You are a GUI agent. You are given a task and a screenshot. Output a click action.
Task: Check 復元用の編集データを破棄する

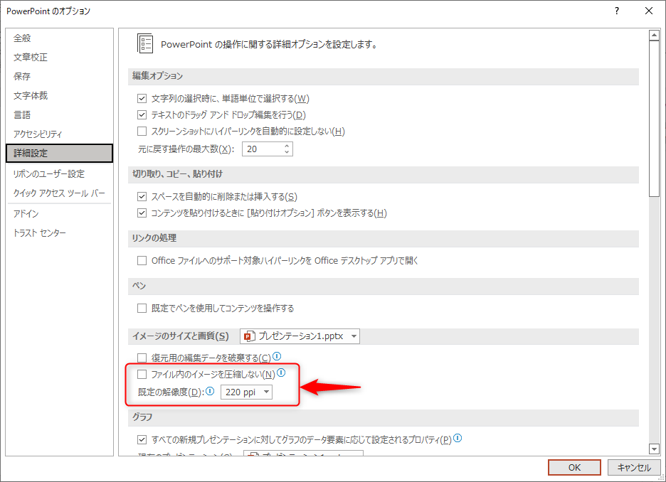coord(142,358)
